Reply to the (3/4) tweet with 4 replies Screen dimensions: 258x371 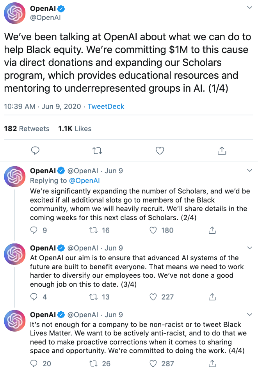pos(34,297)
